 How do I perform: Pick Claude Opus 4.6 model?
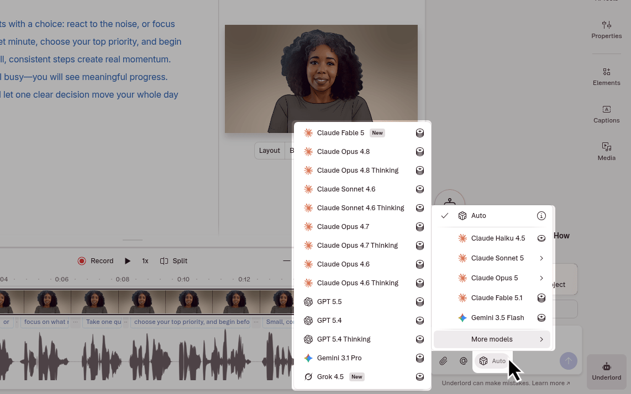[x=362, y=264]
